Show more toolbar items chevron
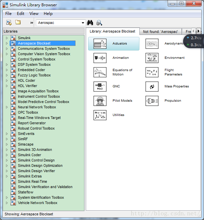The width and height of the screenshot is (204, 220). 32,23
